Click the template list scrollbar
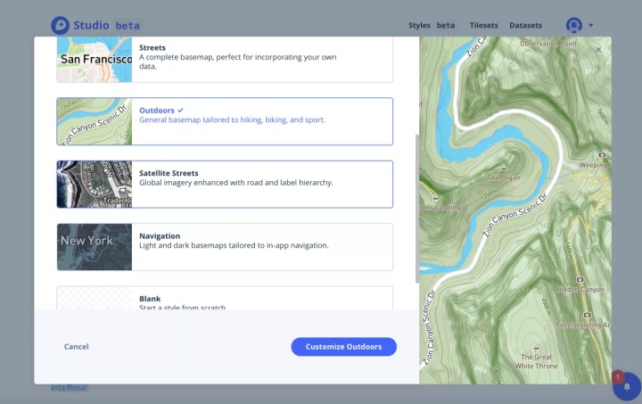The image size is (642, 404). pos(417,209)
